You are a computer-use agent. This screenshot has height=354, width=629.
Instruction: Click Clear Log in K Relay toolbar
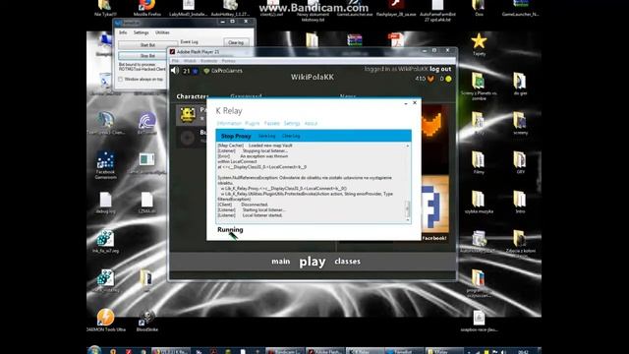click(291, 136)
